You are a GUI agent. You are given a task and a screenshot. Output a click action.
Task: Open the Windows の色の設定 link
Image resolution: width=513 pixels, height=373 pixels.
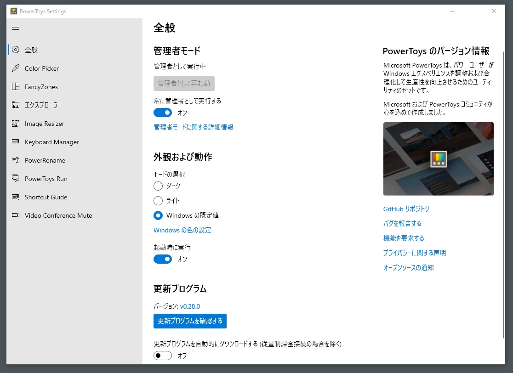182,230
